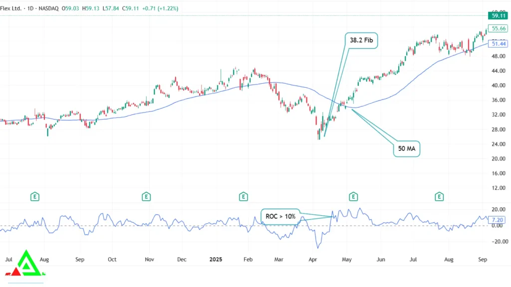Open the Flex Ltd. symbol name

point(11,8)
